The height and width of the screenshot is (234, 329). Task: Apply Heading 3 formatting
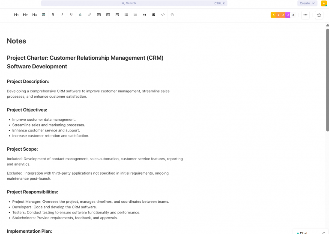(34, 15)
